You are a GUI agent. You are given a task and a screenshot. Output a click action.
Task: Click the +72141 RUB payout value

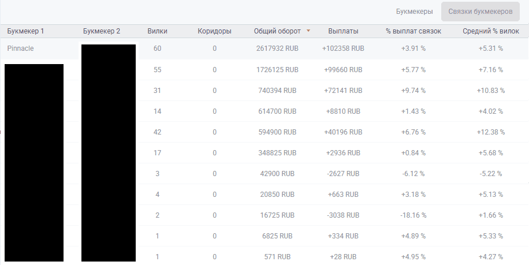343,91
